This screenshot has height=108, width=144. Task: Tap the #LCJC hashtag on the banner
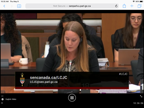pos(123,74)
